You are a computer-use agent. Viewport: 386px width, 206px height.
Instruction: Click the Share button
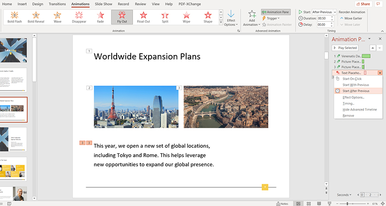click(x=362, y=4)
